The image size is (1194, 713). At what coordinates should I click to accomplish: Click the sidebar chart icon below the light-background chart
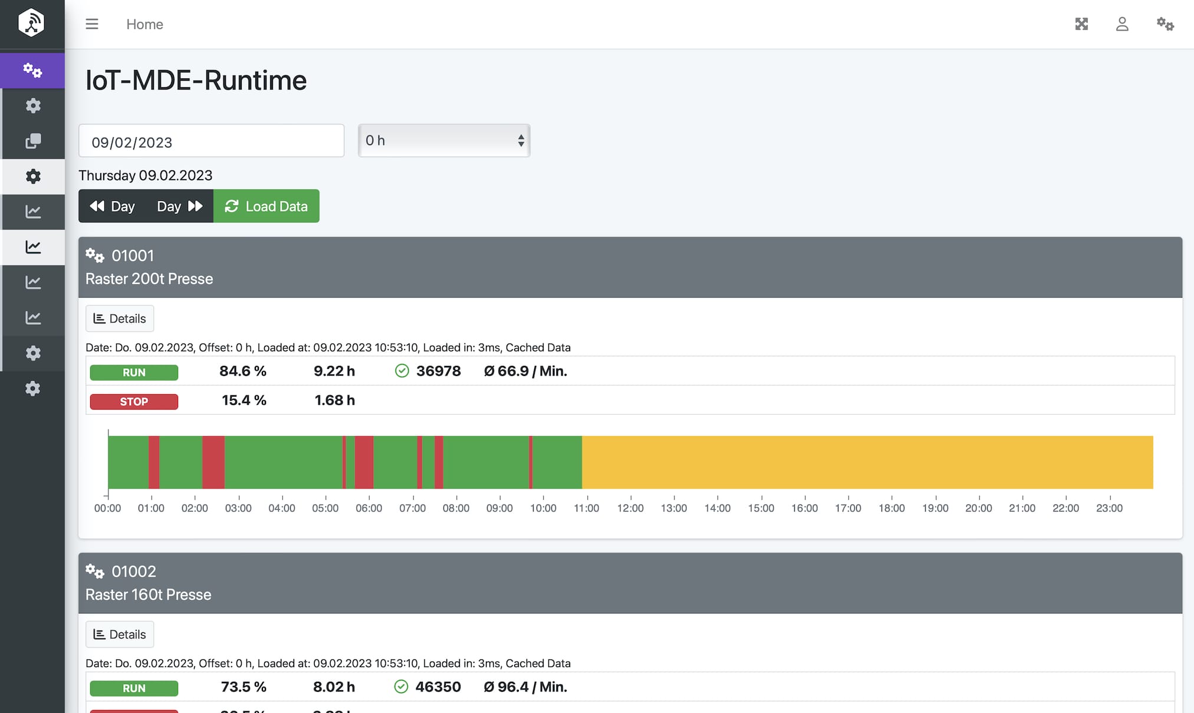tap(33, 283)
